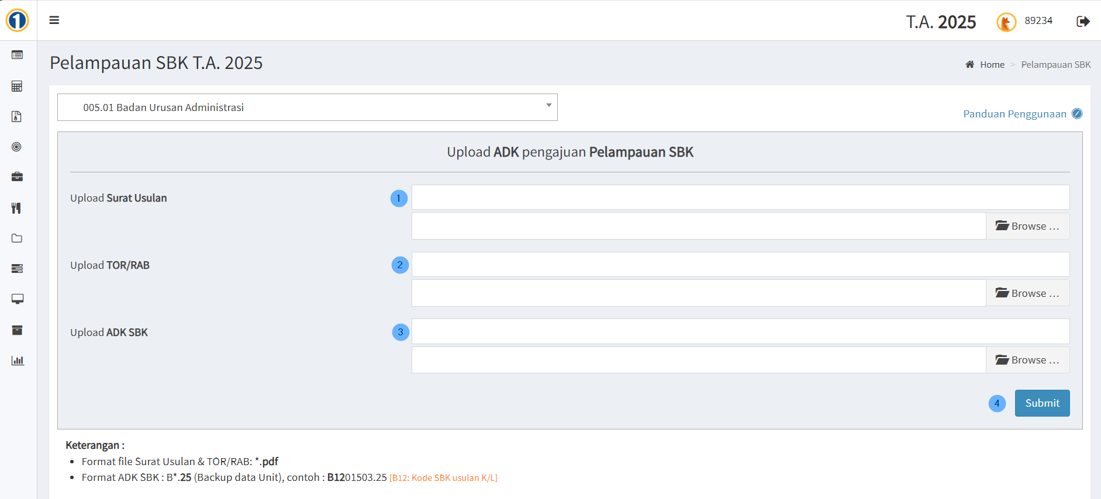Browse for the Surat Usulan file
The image size is (1101, 499).
coord(1027,226)
